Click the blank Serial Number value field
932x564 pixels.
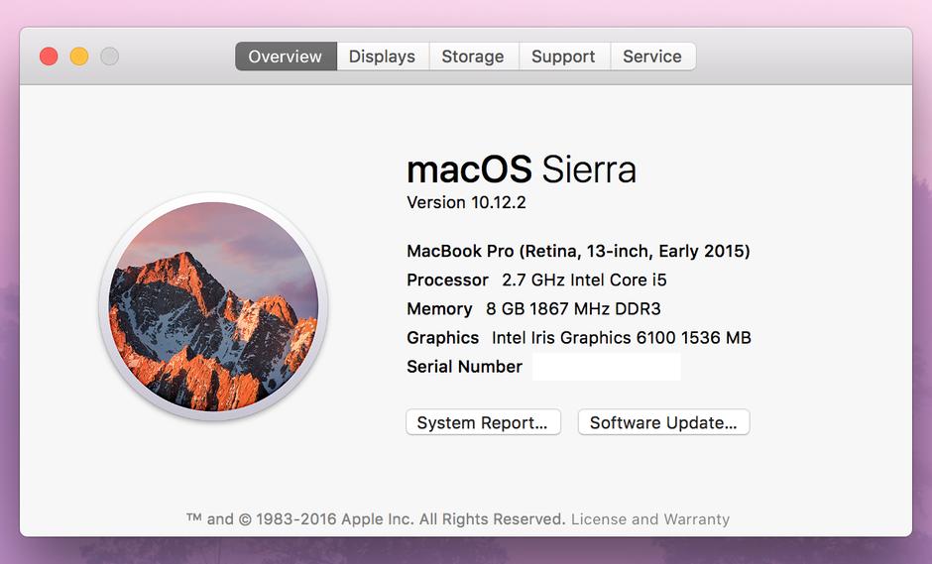point(606,367)
